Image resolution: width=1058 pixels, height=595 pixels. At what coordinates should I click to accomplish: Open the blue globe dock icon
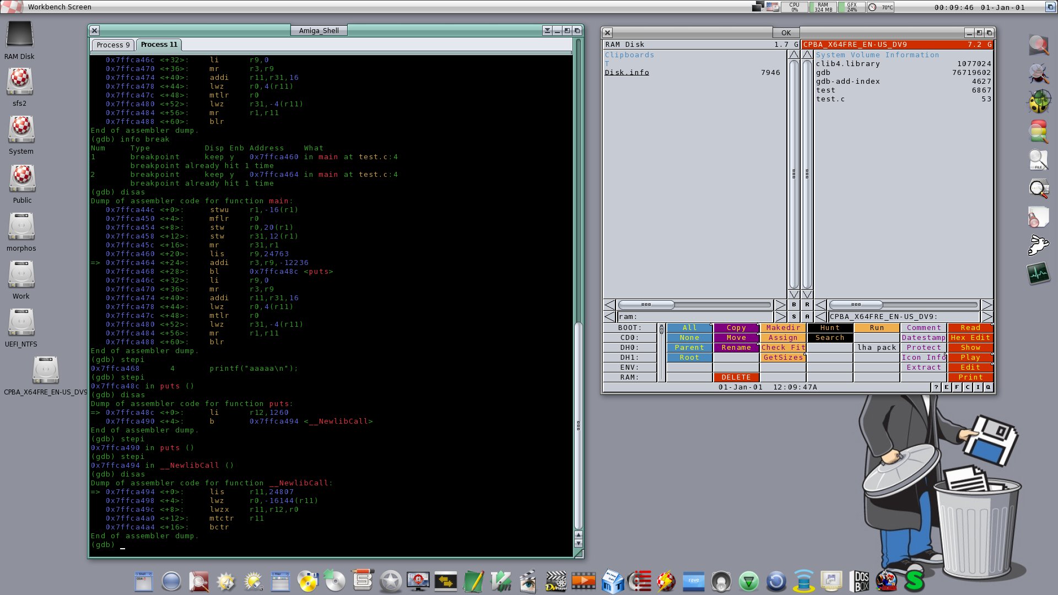[171, 581]
